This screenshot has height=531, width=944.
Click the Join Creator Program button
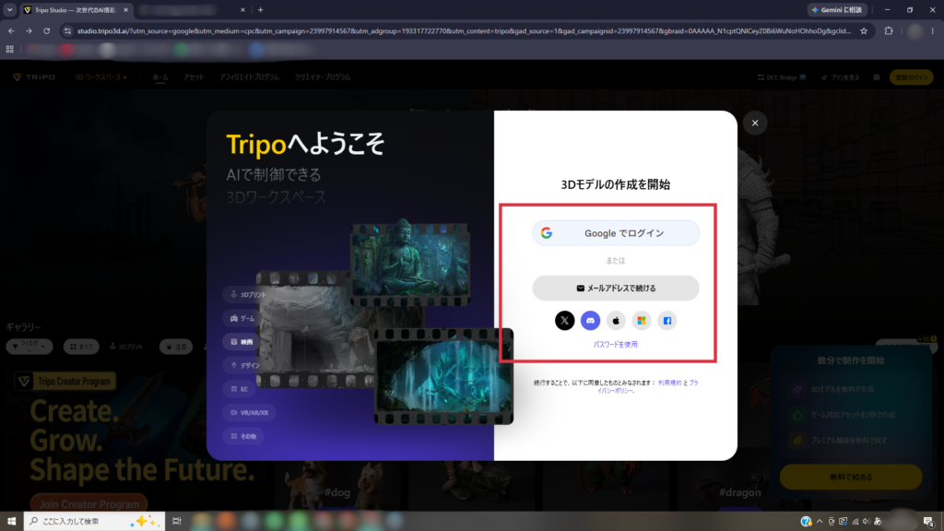click(89, 503)
